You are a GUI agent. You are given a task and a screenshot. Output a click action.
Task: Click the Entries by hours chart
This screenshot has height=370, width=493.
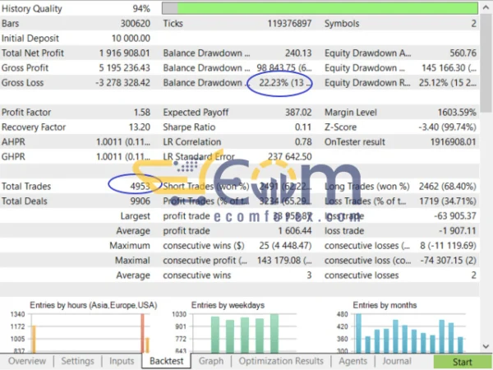click(83, 327)
